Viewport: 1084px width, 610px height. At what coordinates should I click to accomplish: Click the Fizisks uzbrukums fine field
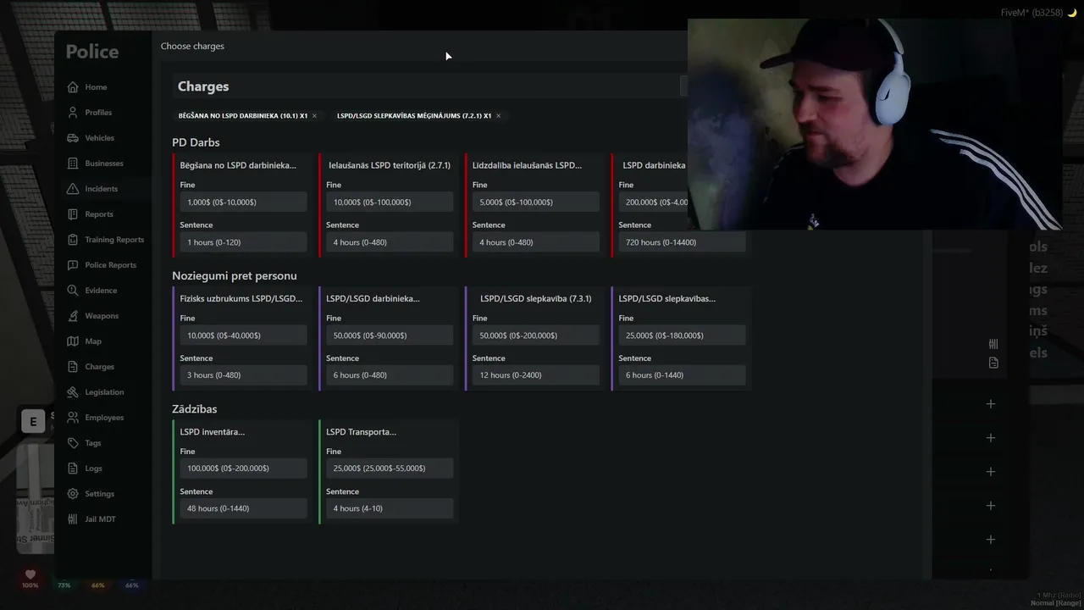click(x=243, y=335)
